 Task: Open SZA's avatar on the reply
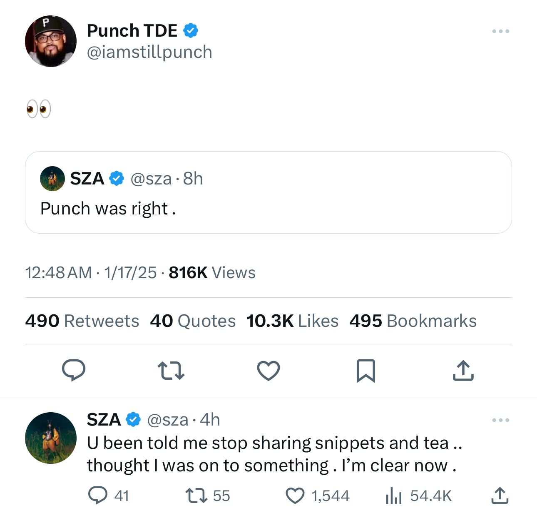[x=51, y=438]
